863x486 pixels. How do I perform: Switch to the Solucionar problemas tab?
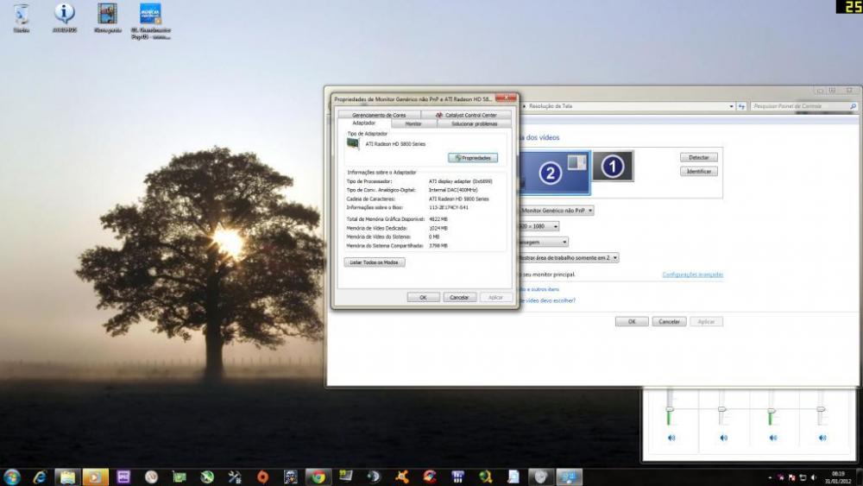point(474,123)
